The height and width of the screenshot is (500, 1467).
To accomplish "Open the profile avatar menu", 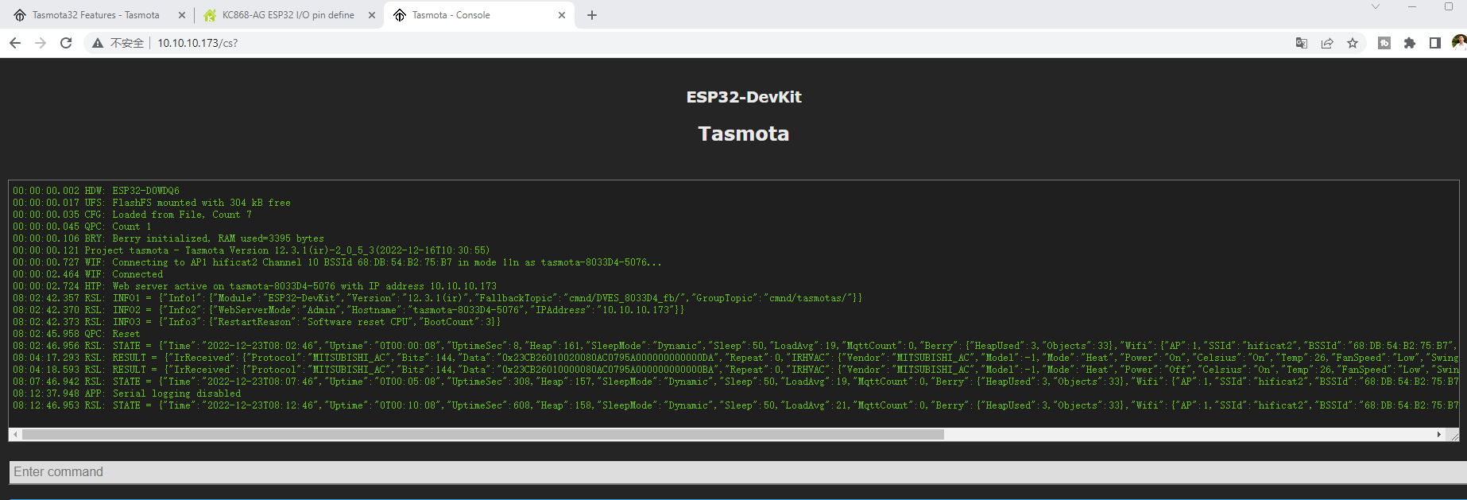I will pos(1458,43).
